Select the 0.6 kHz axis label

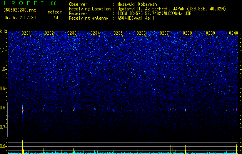pos(3,146)
